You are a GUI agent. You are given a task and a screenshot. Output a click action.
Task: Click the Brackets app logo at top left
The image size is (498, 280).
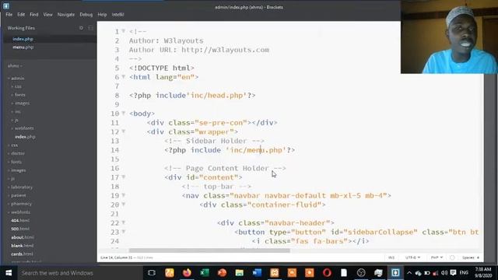(x=6, y=5)
